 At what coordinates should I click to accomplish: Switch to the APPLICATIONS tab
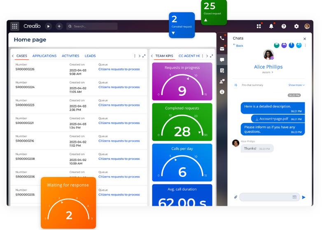(x=44, y=56)
